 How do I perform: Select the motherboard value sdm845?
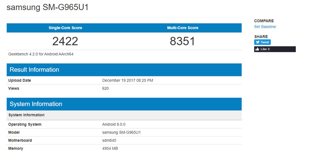click(x=109, y=141)
